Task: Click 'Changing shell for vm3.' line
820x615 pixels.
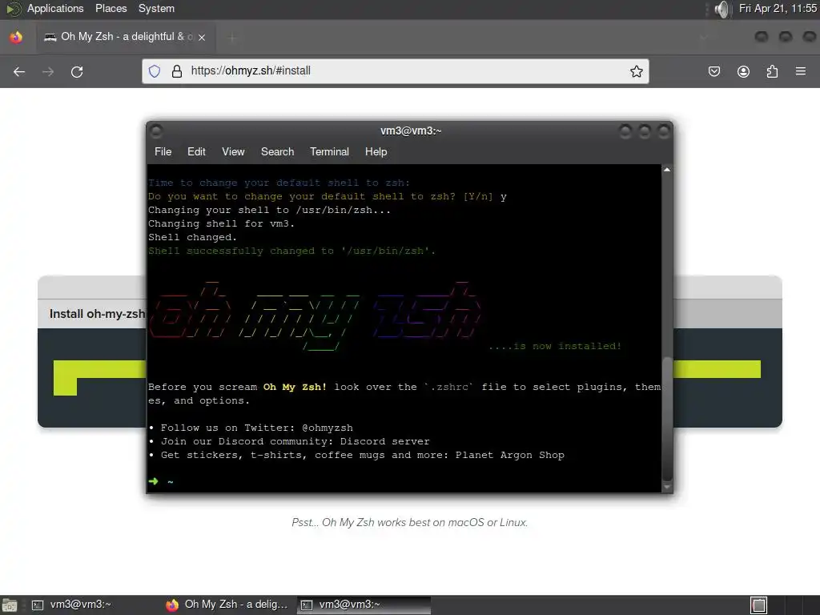Action: coord(221,223)
